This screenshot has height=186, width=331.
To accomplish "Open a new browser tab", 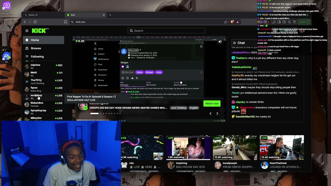I will (x=110, y=15).
